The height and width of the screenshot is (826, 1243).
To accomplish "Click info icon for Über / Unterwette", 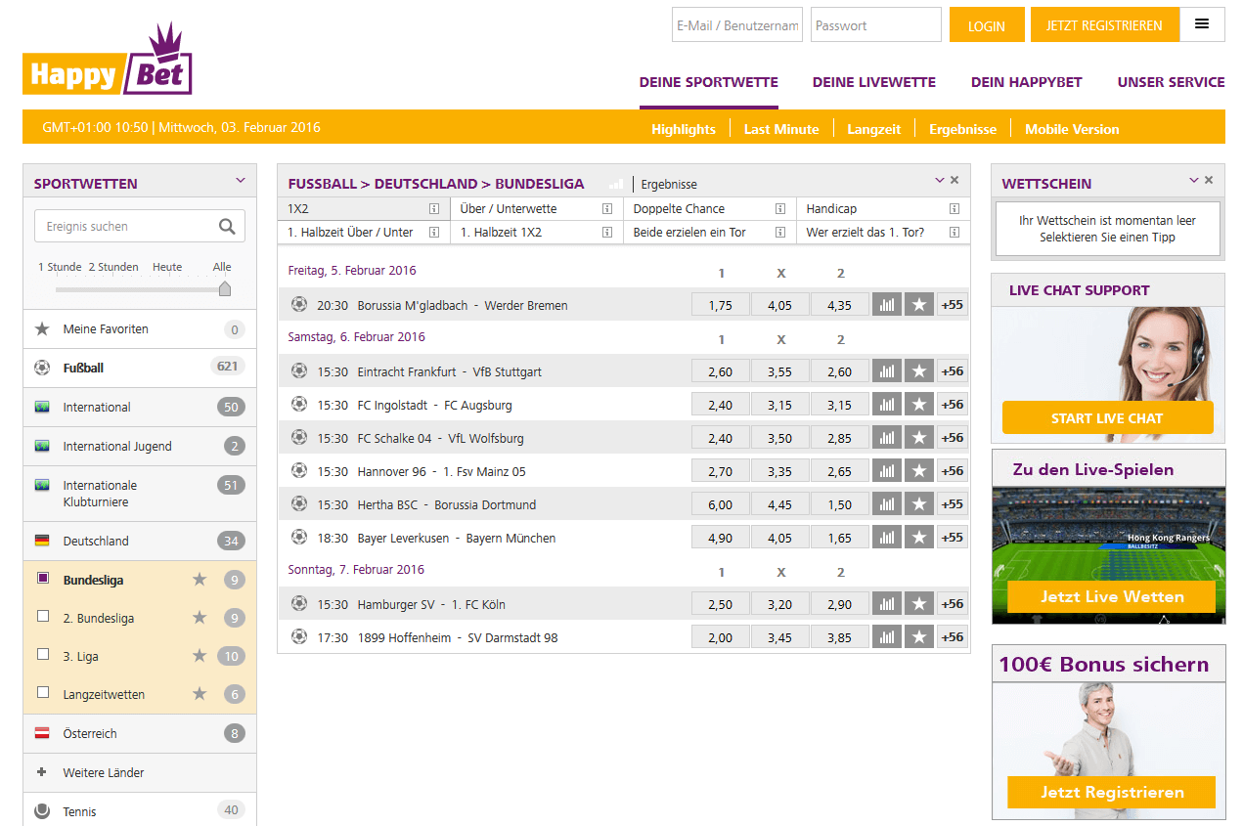I will [607, 208].
